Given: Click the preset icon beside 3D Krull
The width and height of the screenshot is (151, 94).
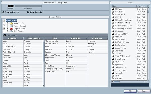Looking at the screenshot, I should 113,17.
